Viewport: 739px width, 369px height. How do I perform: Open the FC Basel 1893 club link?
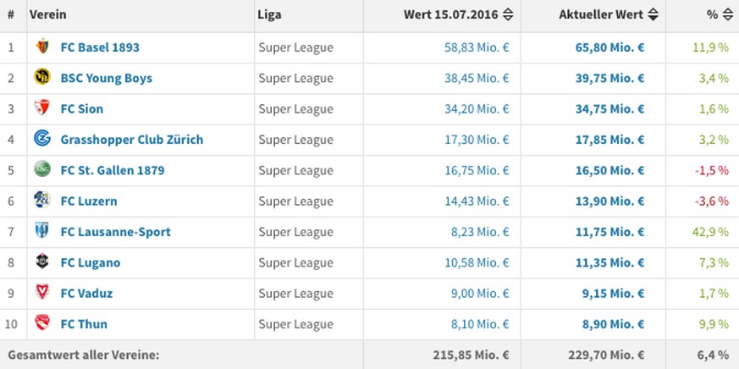(x=100, y=47)
